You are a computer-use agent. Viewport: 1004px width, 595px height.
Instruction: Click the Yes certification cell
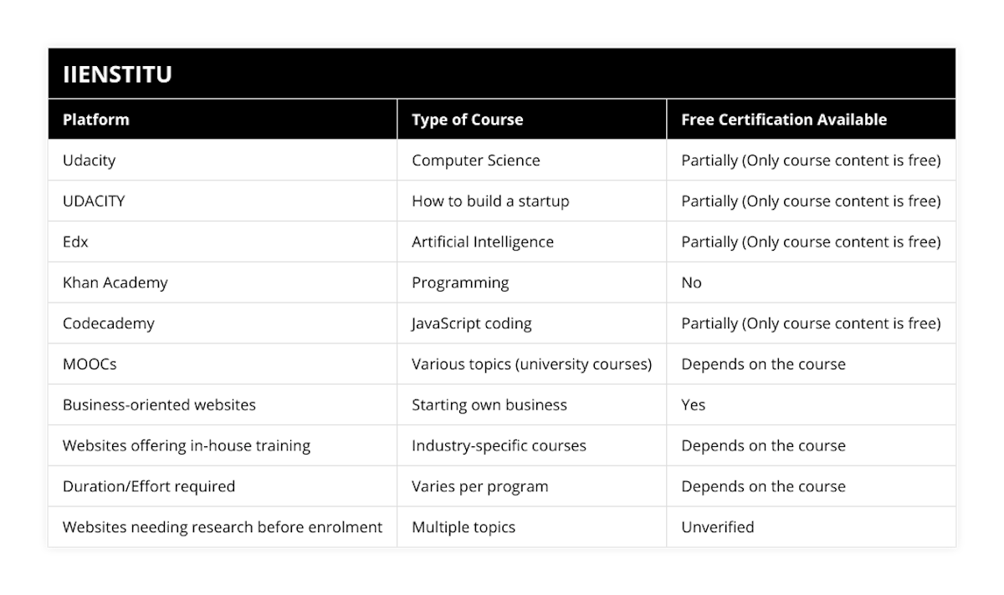tap(693, 405)
